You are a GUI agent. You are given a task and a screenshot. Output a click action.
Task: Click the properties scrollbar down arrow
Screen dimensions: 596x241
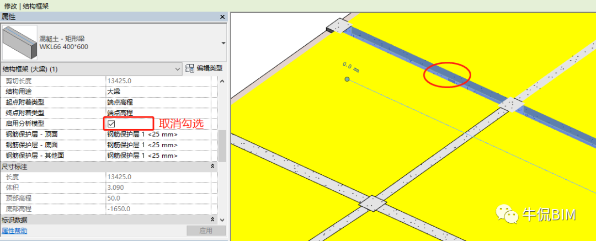222,220
